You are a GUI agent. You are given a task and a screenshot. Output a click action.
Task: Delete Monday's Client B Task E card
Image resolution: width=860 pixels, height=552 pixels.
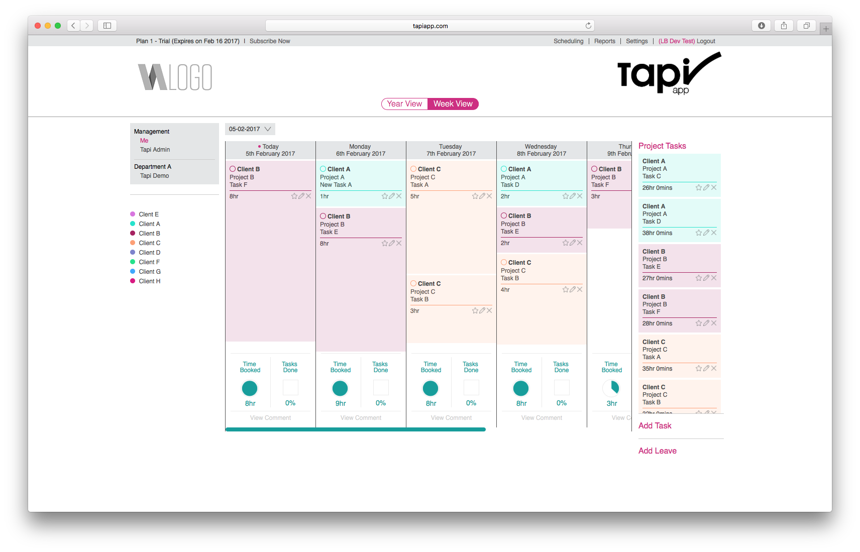(x=399, y=243)
